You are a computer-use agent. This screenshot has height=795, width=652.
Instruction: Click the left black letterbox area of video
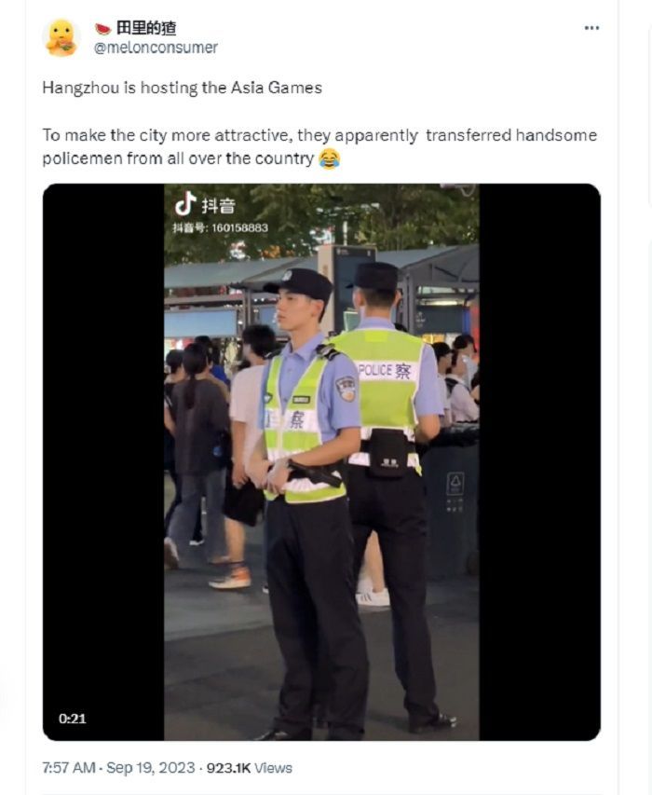pos(103,462)
